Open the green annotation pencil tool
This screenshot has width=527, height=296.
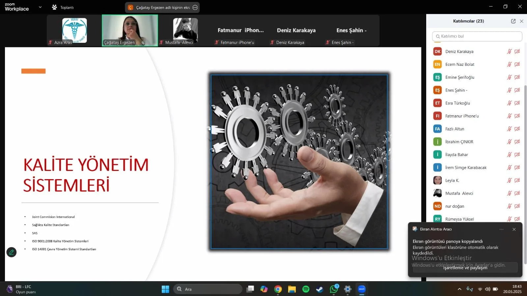tap(12, 252)
